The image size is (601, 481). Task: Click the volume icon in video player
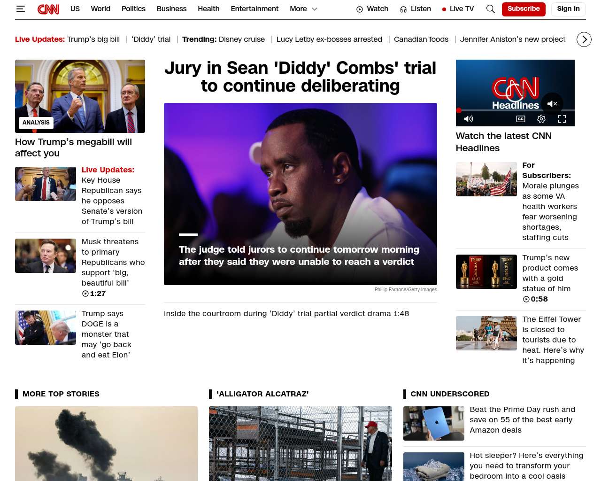pos(469,119)
